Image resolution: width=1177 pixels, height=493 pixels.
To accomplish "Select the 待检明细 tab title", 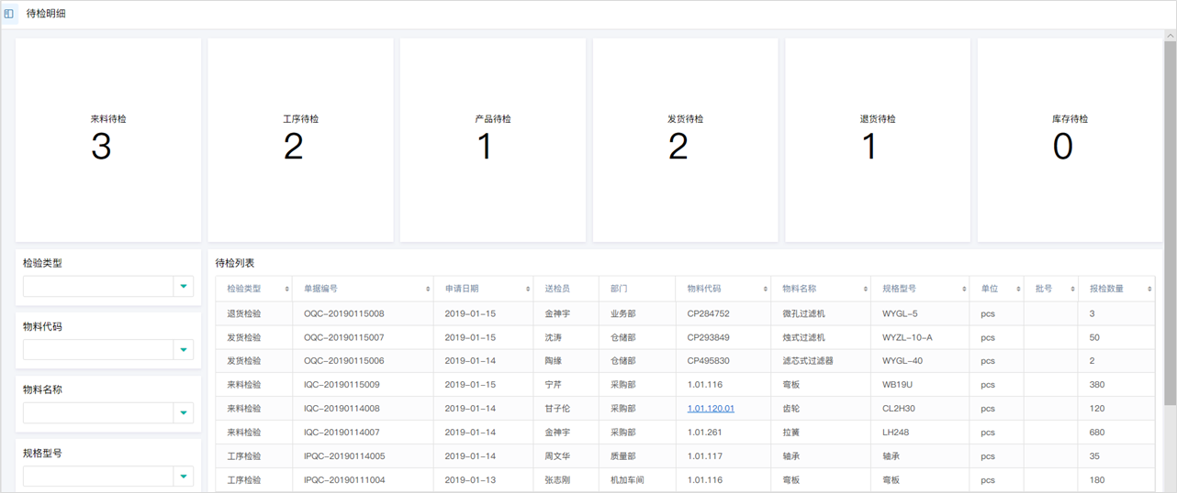I will pos(46,14).
